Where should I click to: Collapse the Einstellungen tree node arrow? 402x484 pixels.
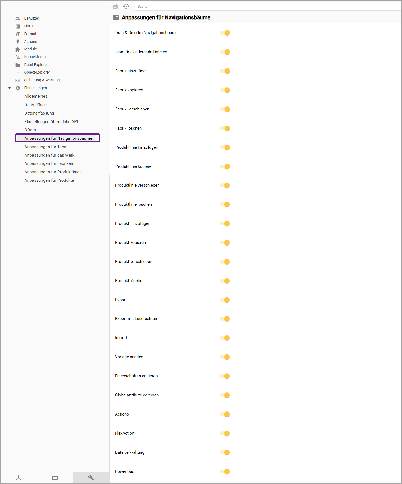point(10,88)
